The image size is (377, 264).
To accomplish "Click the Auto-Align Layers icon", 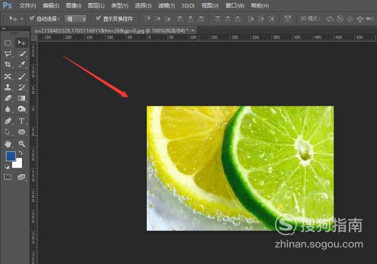I will point(288,19).
